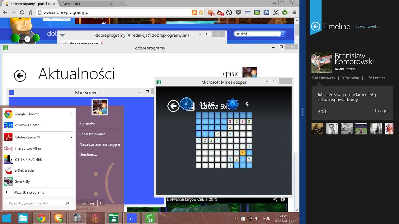Launch The Button Affair from the Start menu
The height and width of the screenshot is (224, 399).
click(x=39, y=148)
